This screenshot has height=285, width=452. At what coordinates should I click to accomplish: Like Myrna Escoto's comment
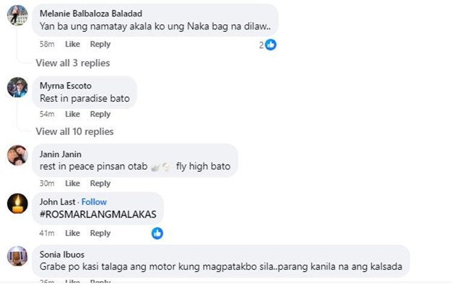72,114
